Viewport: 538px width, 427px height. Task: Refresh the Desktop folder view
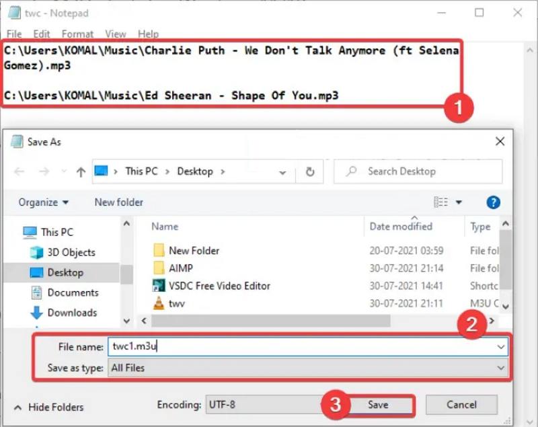(310, 171)
